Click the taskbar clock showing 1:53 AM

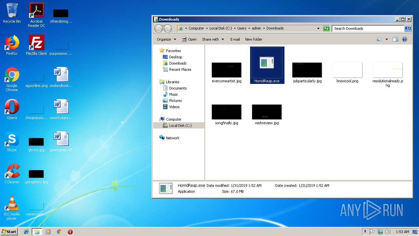click(402, 232)
